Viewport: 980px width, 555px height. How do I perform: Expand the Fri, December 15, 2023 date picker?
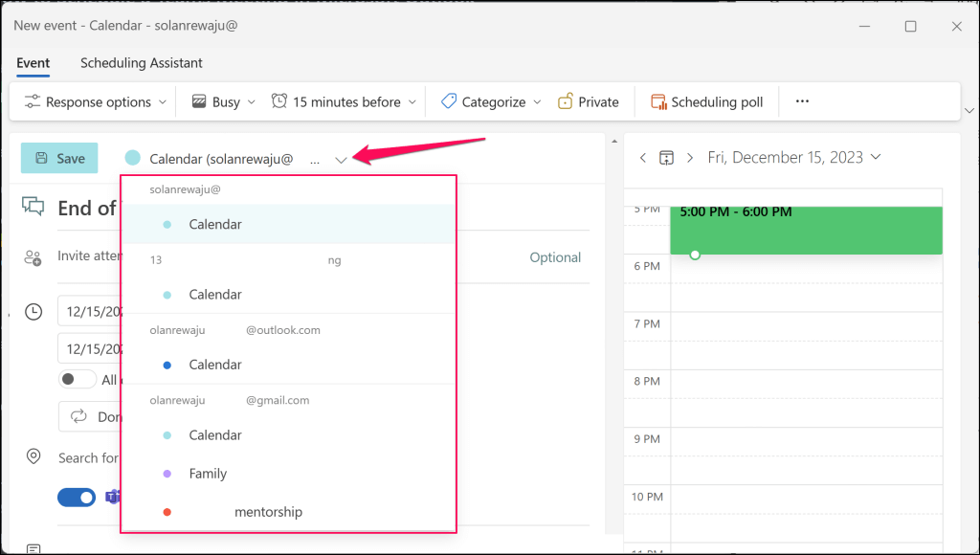[794, 158]
